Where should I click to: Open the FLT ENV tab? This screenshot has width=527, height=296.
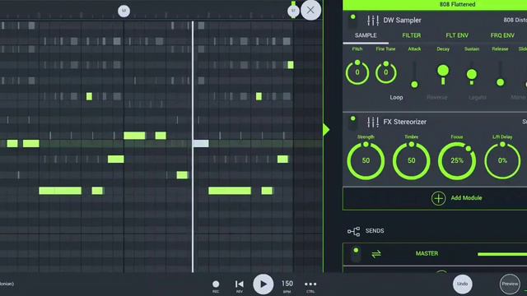tap(457, 35)
